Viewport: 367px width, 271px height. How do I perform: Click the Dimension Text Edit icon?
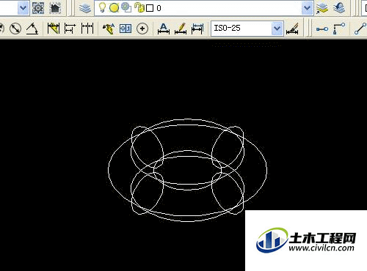point(181,29)
